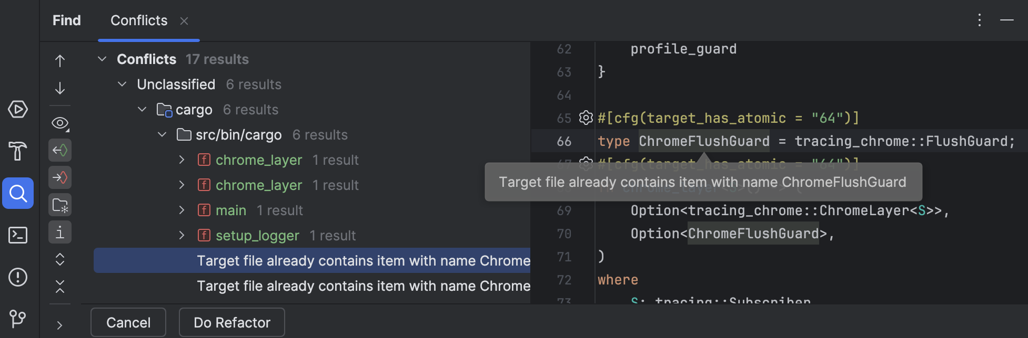Screen dimensions: 1028x338
Task: Toggle the info preview button
Action: [x=60, y=232]
